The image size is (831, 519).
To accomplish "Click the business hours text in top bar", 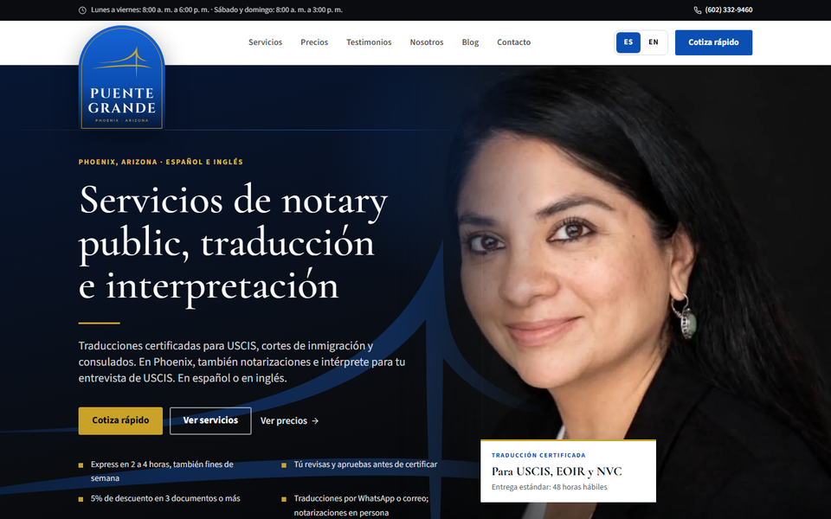I will click(x=216, y=10).
